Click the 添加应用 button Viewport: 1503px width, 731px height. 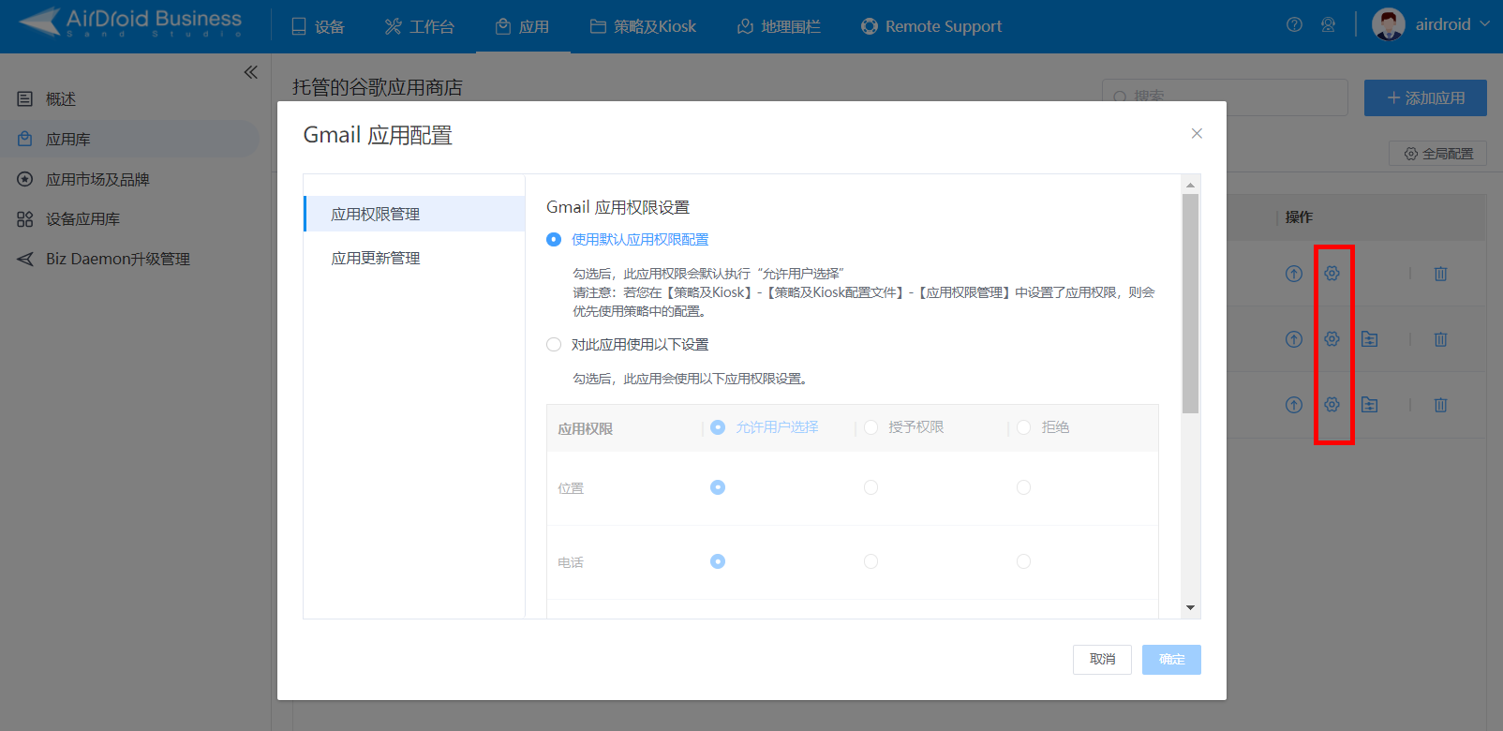(1425, 97)
